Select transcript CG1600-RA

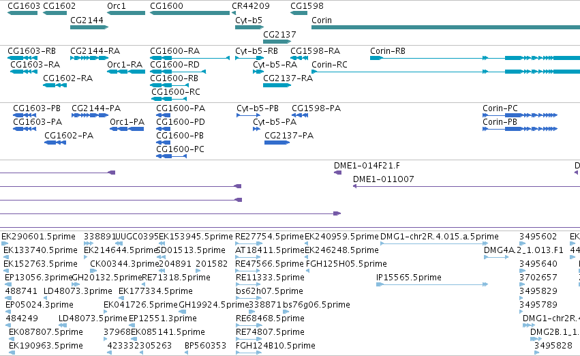point(189,58)
